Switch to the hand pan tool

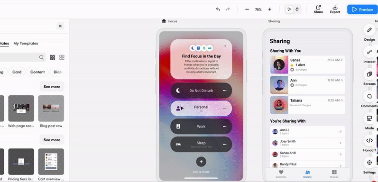(297, 9)
